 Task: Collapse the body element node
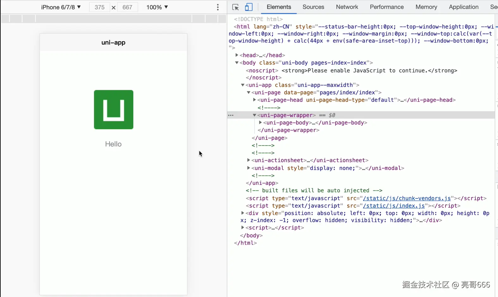237,63
